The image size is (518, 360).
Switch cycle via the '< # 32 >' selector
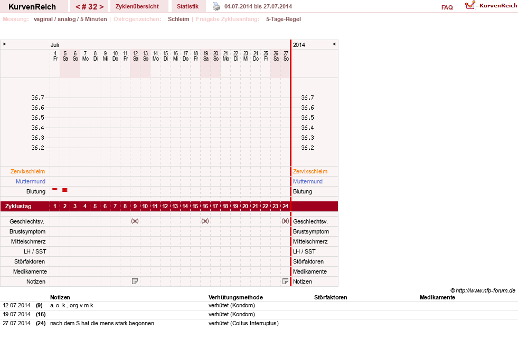[90, 7]
